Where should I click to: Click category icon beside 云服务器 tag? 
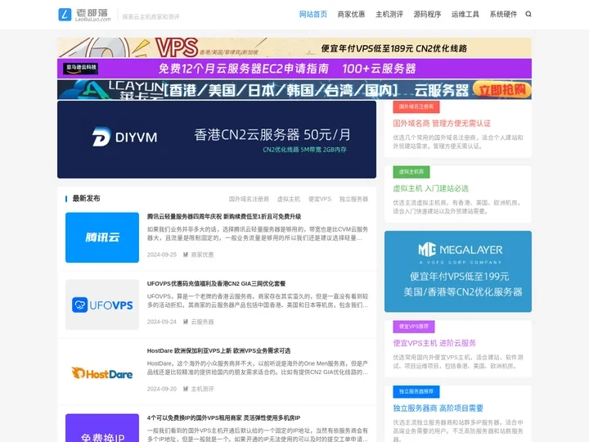(x=186, y=322)
